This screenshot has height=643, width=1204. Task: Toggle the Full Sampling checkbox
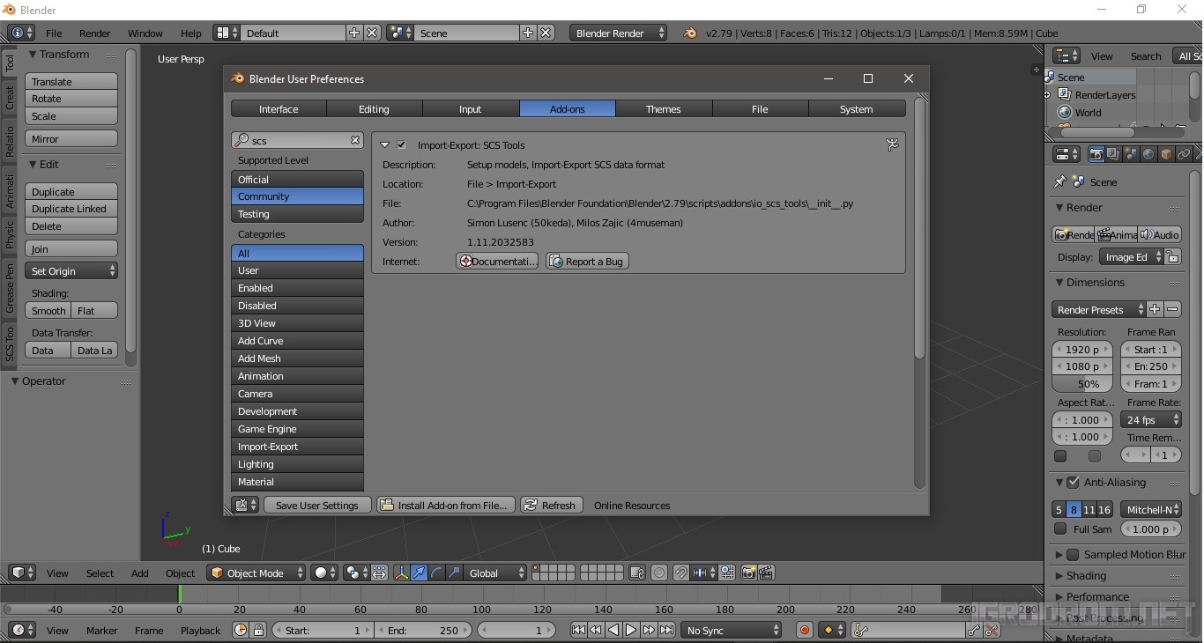tap(1060, 528)
